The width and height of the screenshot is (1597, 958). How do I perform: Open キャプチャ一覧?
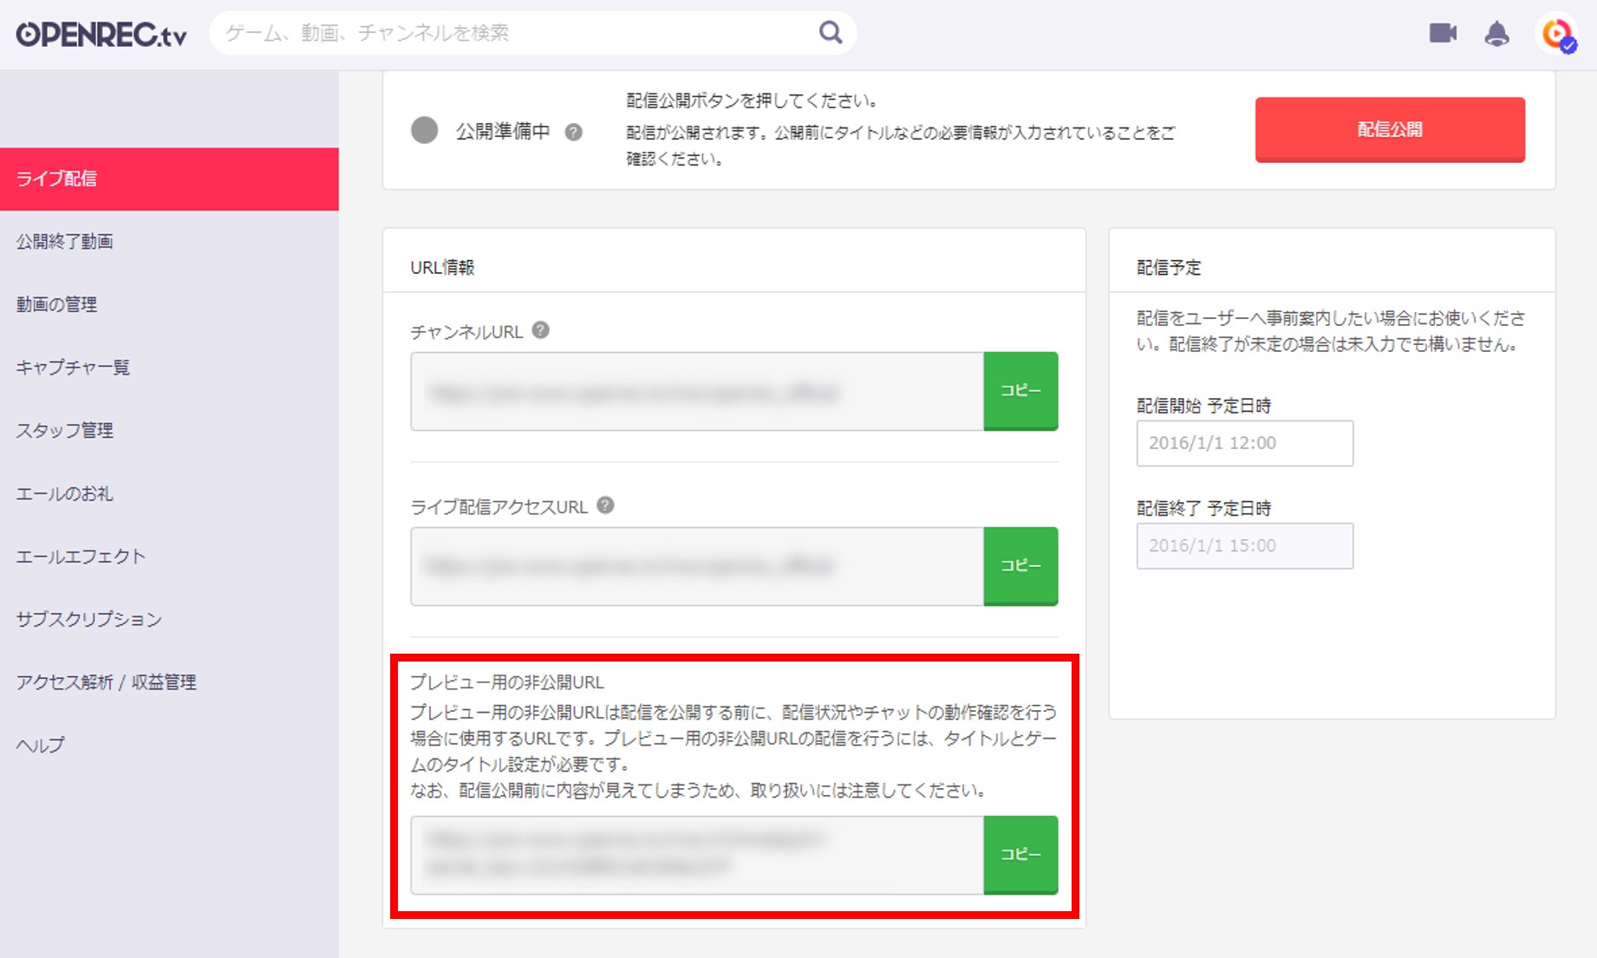point(72,368)
